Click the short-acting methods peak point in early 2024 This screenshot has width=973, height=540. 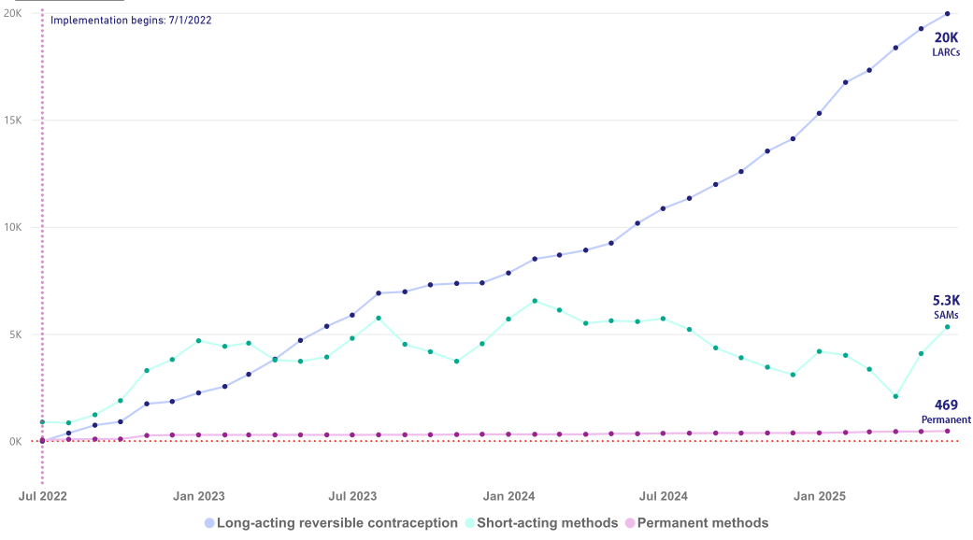point(534,301)
